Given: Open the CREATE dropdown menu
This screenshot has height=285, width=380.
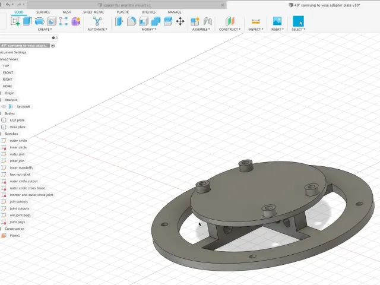Looking at the screenshot, I should click(x=45, y=29).
